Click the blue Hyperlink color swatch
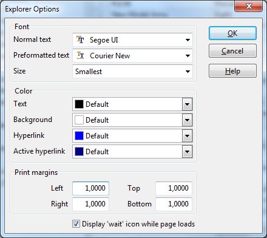This screenshot has height=238, width=267. pyautogui.click(x=79, y=136)
